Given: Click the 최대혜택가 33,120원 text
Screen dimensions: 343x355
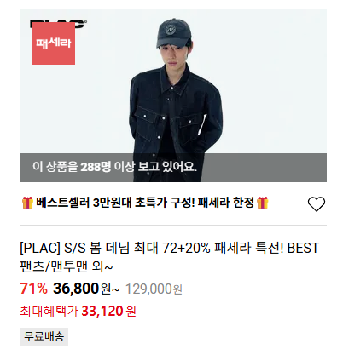Looking at the screenshot, I should click(78, 311).
